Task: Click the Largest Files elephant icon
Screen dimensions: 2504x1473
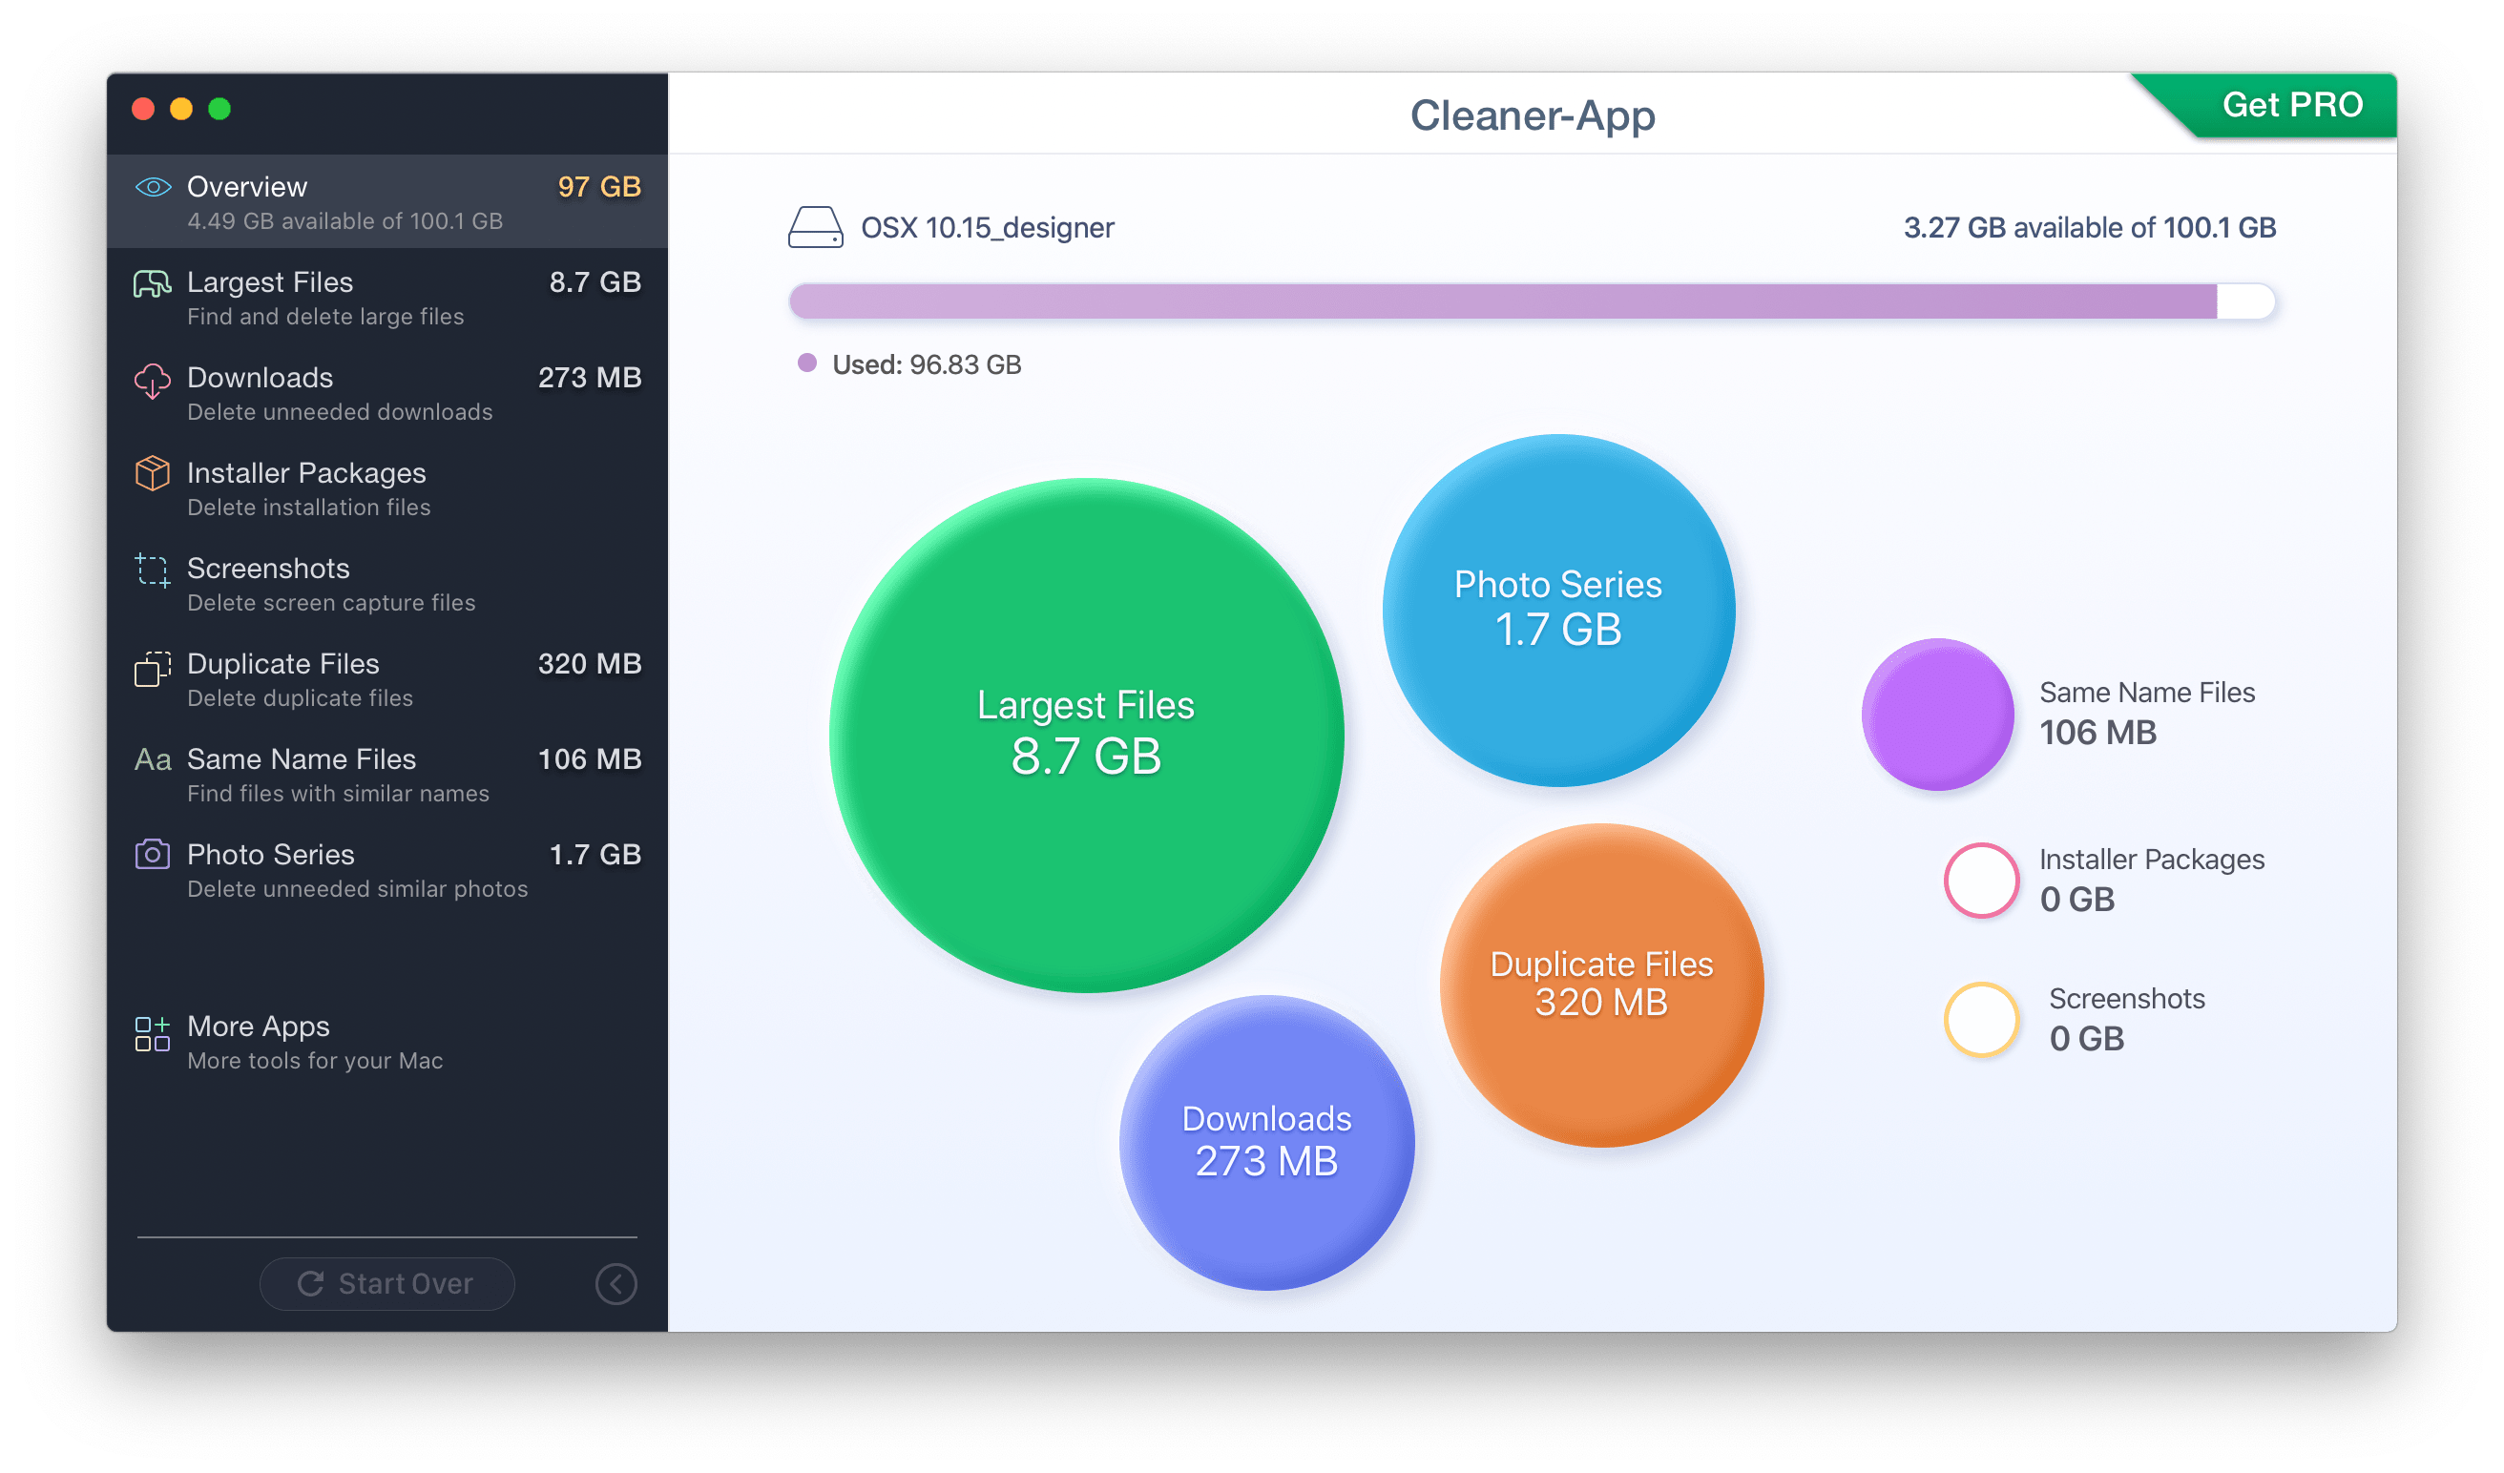Action: [152, 284]
